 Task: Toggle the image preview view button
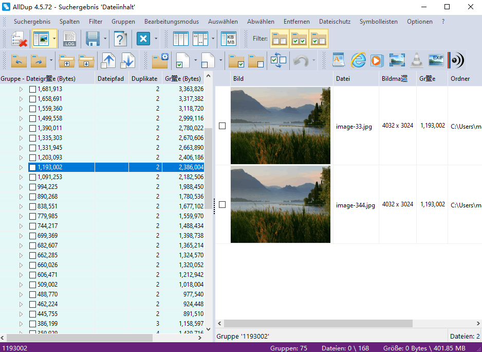click(x=41, y=39)
